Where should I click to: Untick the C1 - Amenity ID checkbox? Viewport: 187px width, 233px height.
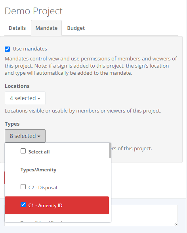23,205
